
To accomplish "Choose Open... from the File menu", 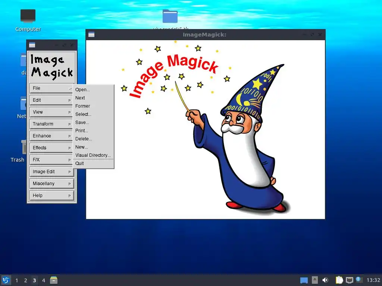I will pos(94,90).
